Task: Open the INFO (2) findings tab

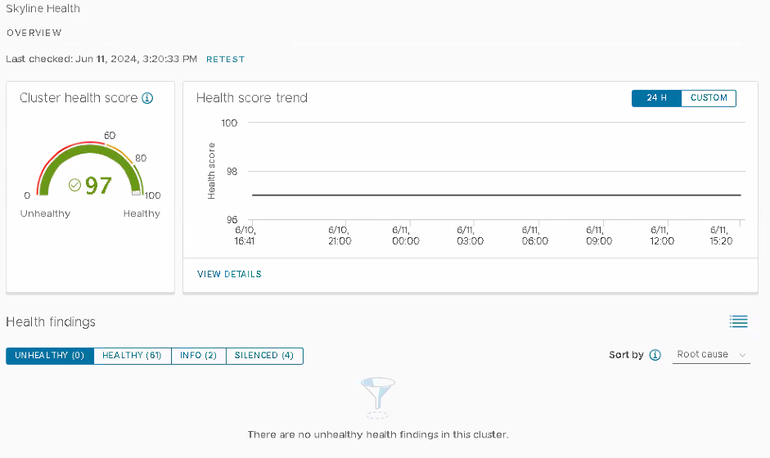Action: click(x=199, y=356)
